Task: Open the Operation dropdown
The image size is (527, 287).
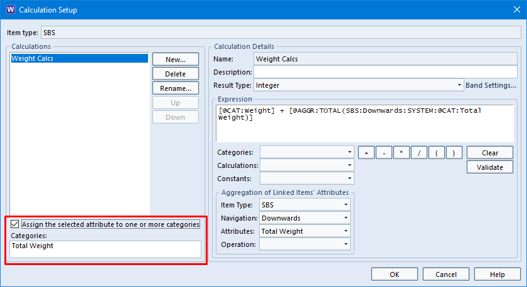Action: 304,244
